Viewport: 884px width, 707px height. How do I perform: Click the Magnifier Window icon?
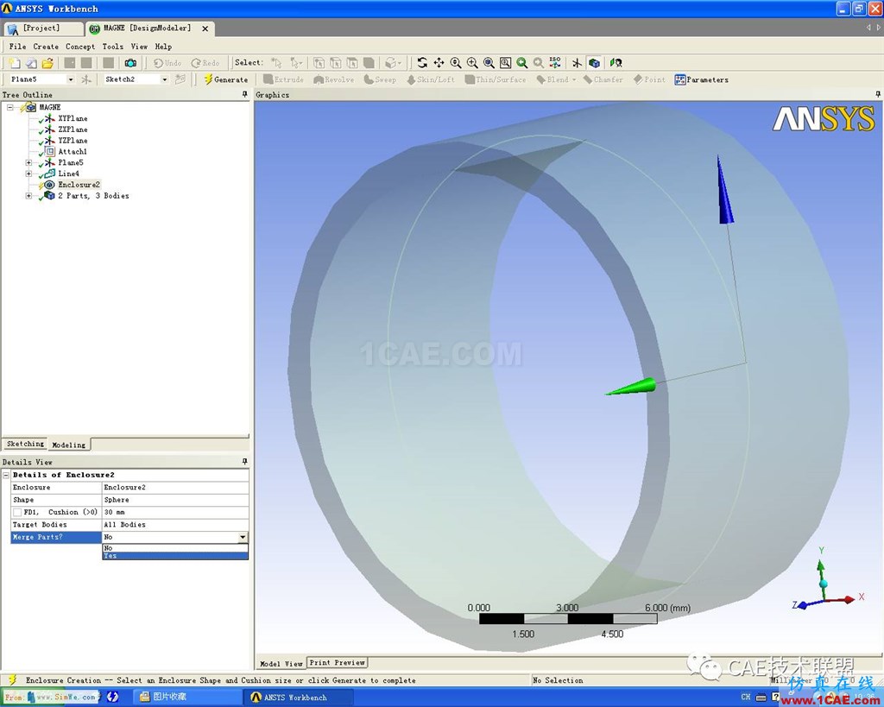[505, 63]
